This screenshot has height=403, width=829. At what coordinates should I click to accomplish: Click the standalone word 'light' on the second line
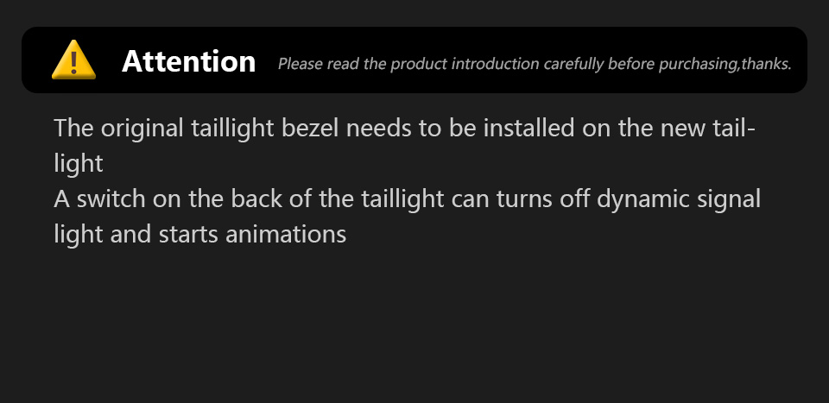pyautogui.click(x=79, y=164)
